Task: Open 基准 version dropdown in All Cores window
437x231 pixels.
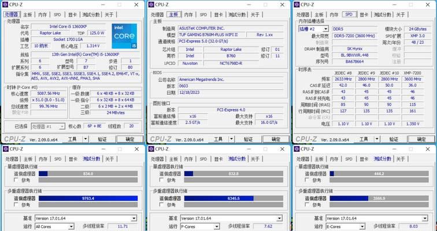Action: (86, 218)
